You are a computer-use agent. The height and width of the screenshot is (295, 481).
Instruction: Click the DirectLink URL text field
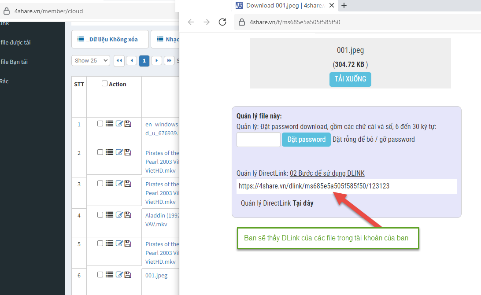pyautogui.click(x=346, y=186)
